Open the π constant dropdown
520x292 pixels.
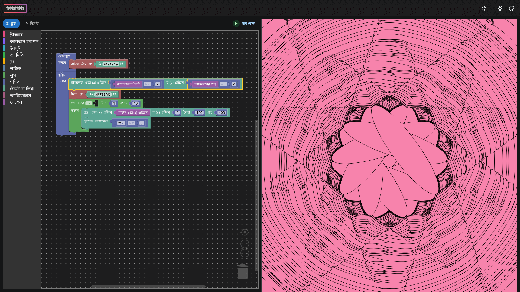click(x=121, y=123)
